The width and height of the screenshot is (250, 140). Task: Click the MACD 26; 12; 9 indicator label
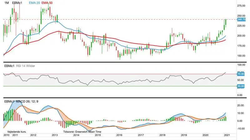27,101
